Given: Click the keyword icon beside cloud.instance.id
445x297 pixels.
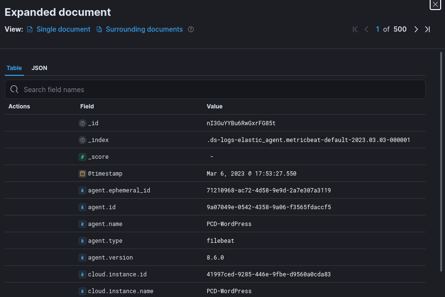Looking at the screenshot, I should tap(82, 274).
